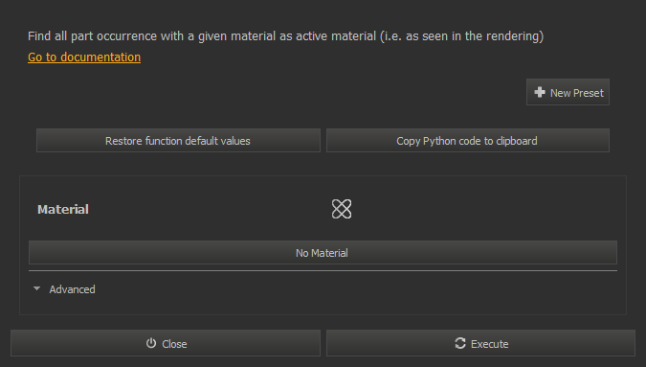
Task: Execute the find-by-material function
Action: pyautogui.click(x=480, y=343)
